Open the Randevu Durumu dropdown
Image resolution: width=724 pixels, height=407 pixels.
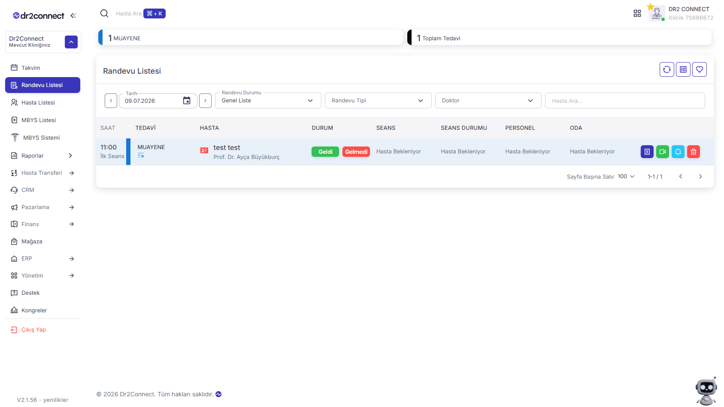pos(268,101)
